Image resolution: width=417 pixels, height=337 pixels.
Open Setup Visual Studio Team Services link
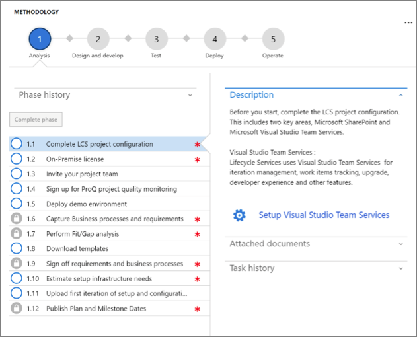tap(324, 215)
